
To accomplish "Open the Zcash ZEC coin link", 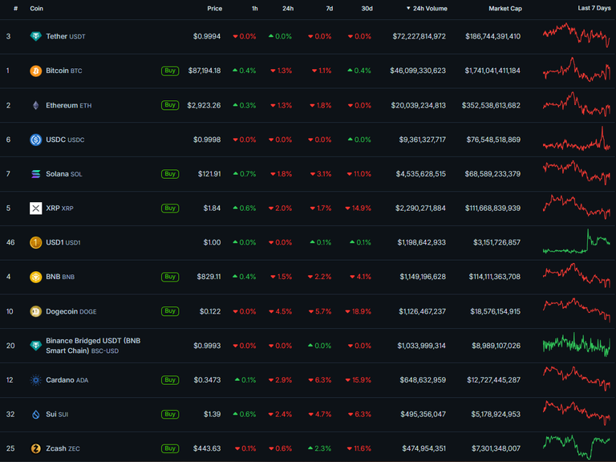I will [63, 448].
